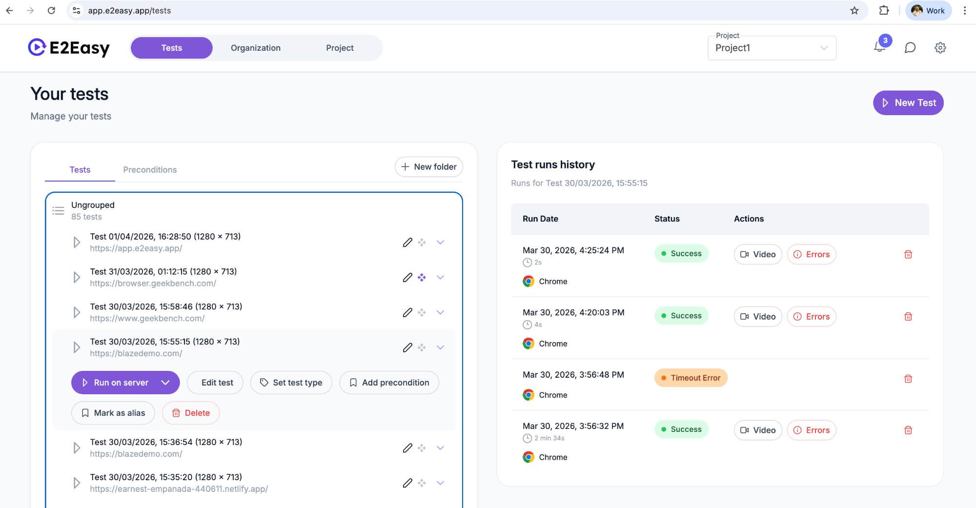Play the Test 01/04/2026, 16:28:50 test
Screen dimensions: 976x508
(77, 243)
